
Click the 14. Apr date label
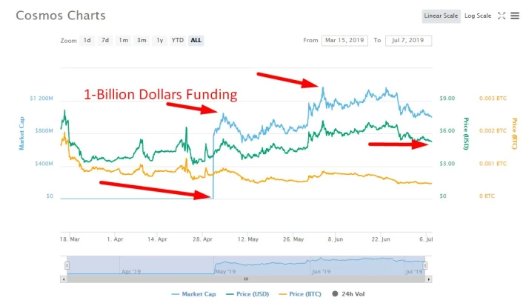click(157, 239)
